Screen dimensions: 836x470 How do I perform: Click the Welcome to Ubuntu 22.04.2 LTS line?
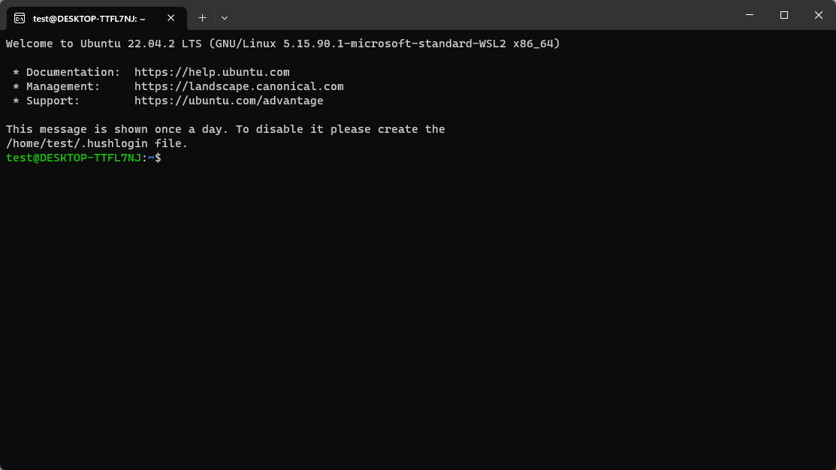point(282,44)
